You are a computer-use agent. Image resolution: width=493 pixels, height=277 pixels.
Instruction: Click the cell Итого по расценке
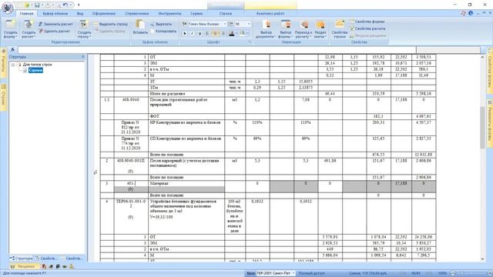pos(186,94)
